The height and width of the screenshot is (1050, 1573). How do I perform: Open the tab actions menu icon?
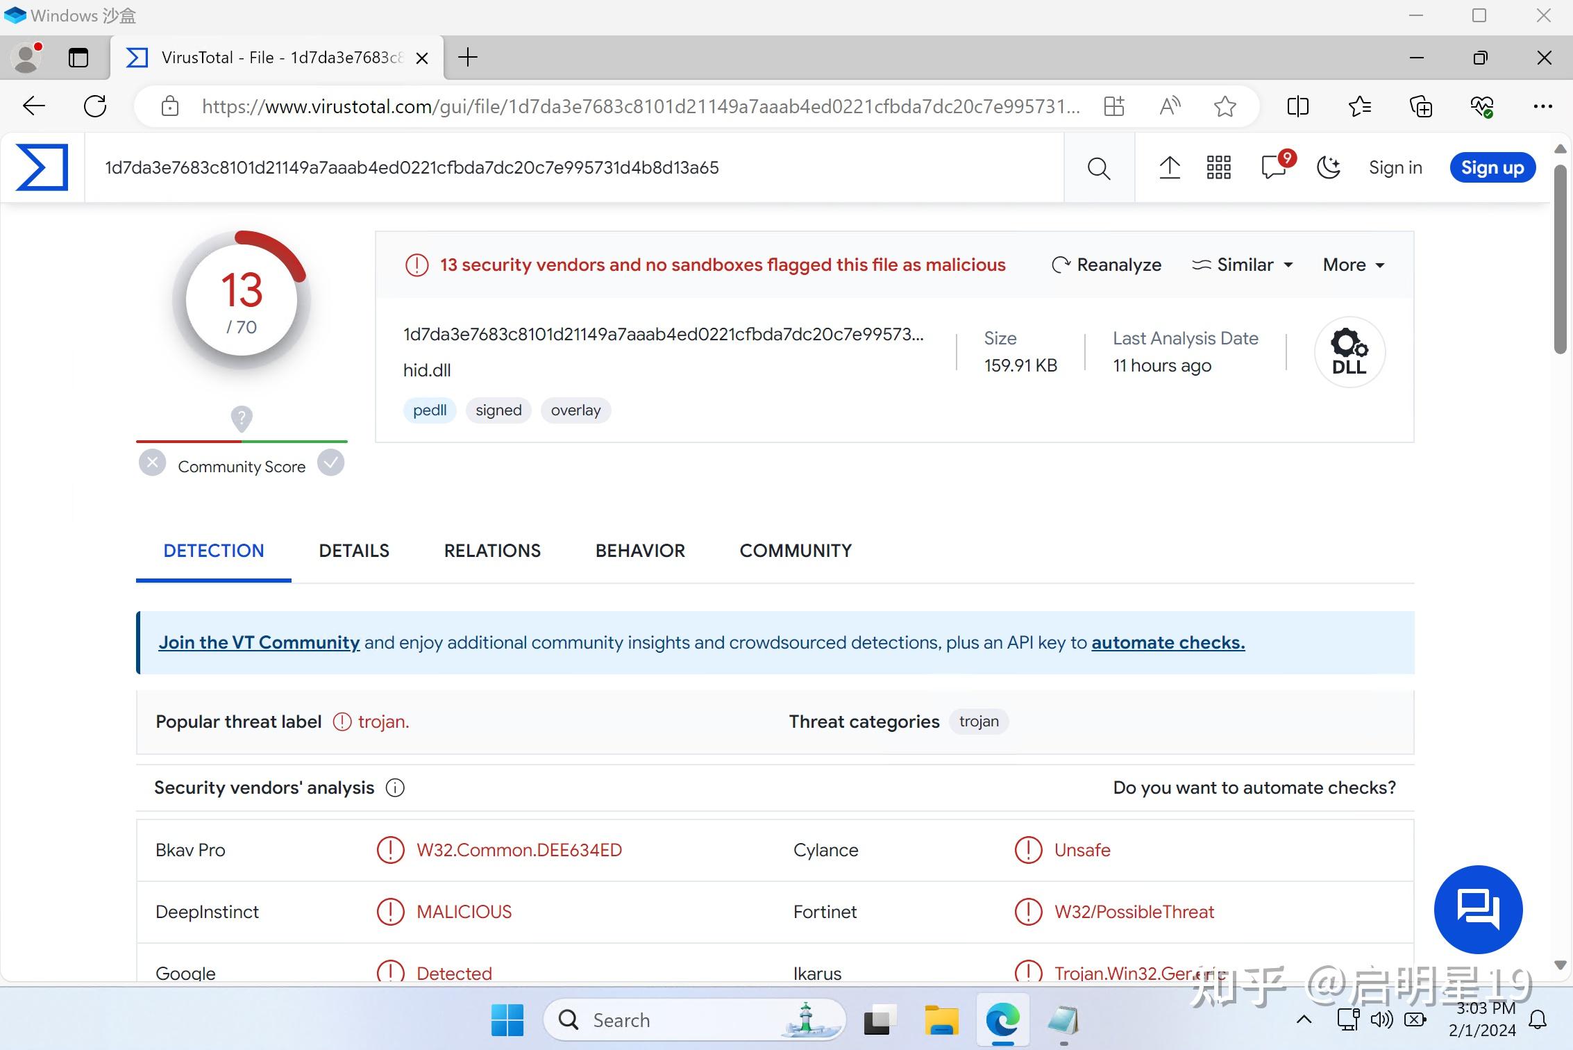(78, 58)
